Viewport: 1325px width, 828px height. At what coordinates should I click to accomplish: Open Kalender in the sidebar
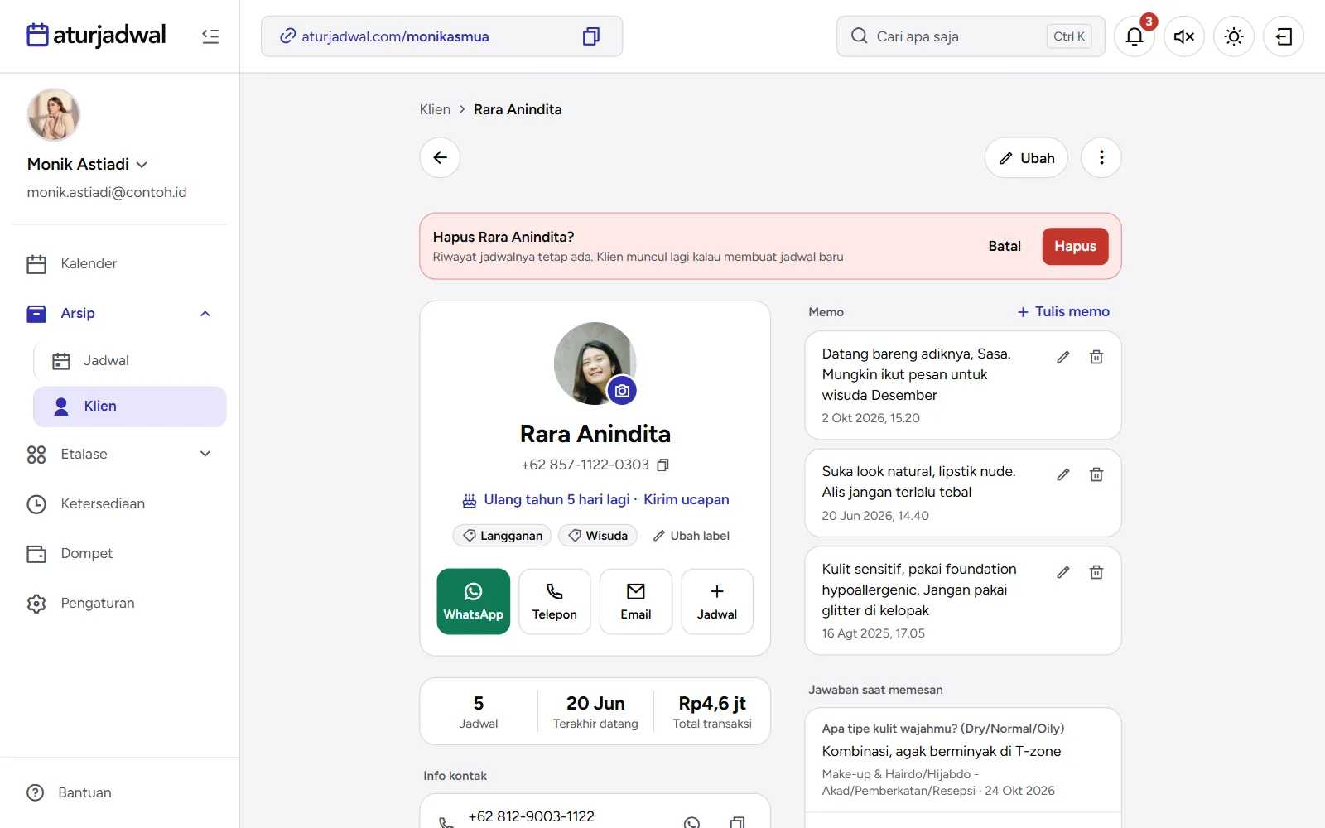(x=119, y=264)
